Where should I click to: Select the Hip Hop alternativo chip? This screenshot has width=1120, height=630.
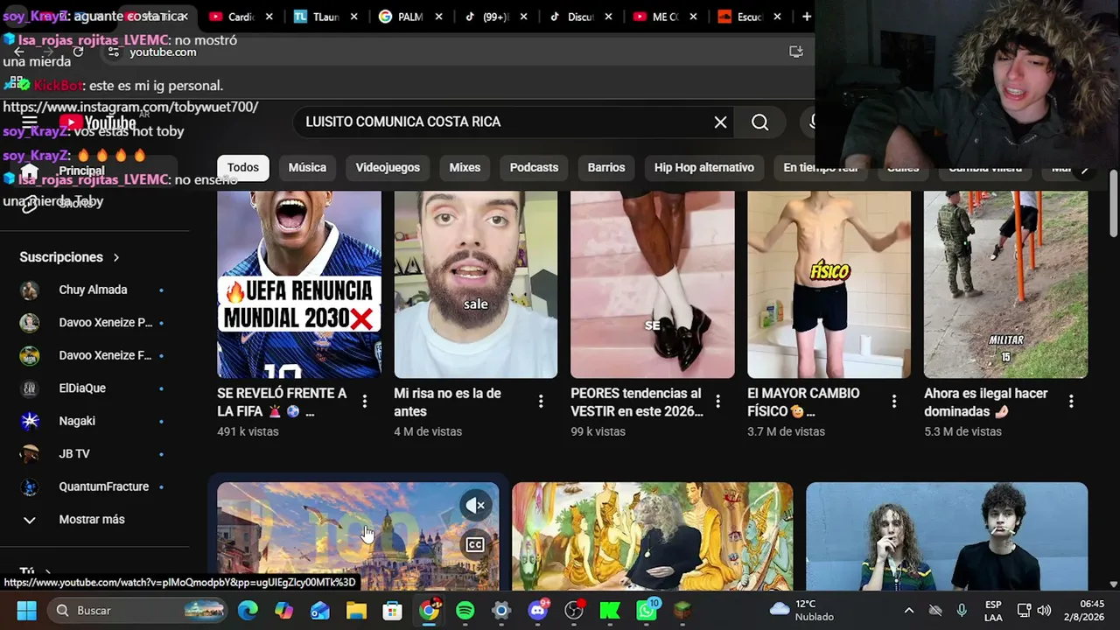coord(704,168)
